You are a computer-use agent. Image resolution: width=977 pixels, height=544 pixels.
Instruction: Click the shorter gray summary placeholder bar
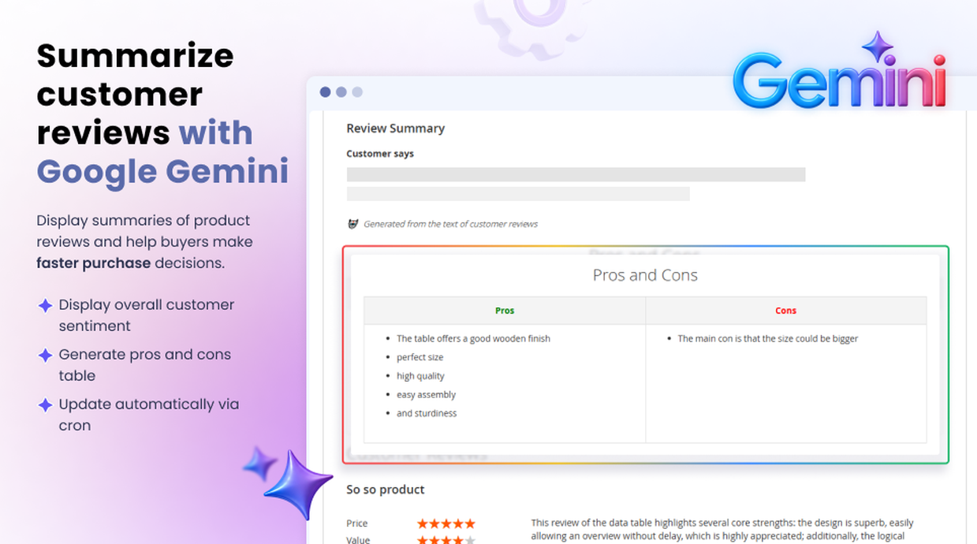pos(518,193)
